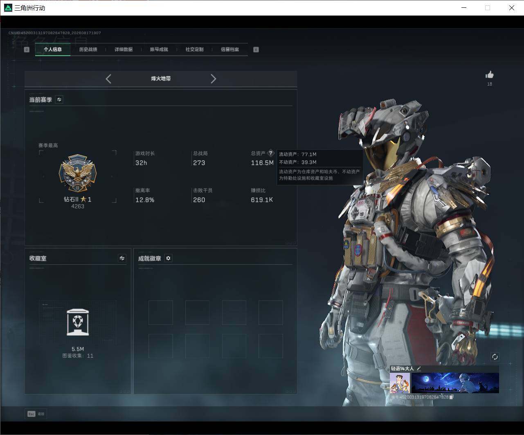Close the 三角洲行动 window
Viewport: 524px width, 435px height.
click(x=511, y=8)
